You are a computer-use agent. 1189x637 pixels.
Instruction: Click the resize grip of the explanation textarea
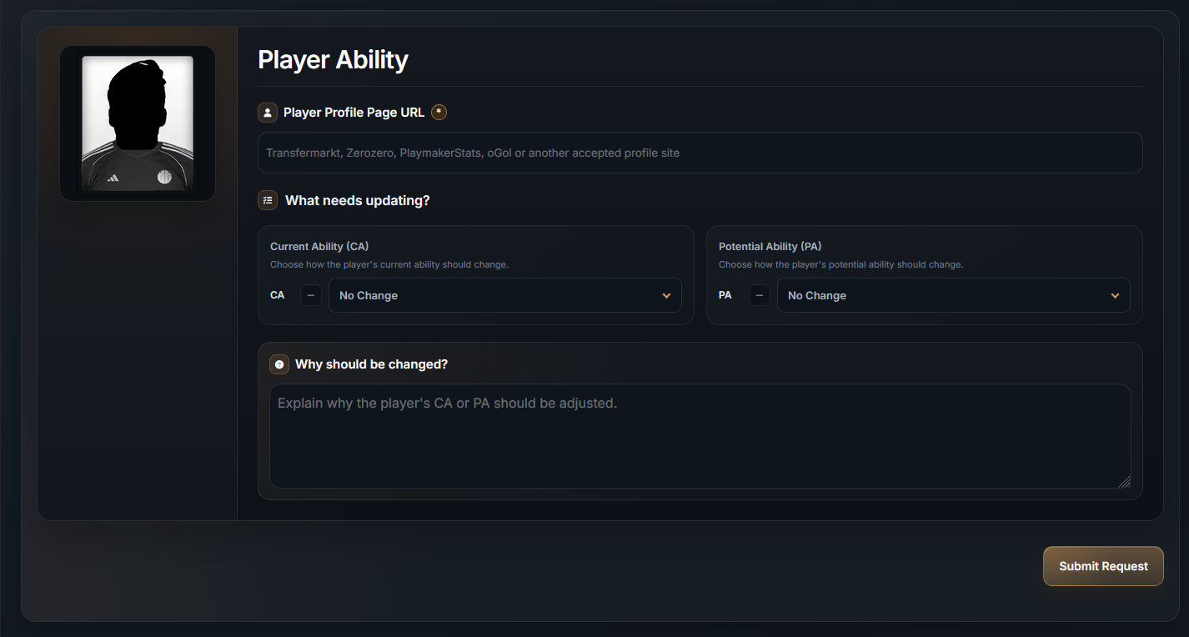pyautogui.click(x=1124, y=481)
